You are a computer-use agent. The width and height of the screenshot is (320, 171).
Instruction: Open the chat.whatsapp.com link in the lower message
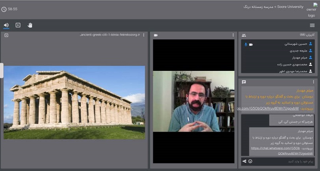282,151
